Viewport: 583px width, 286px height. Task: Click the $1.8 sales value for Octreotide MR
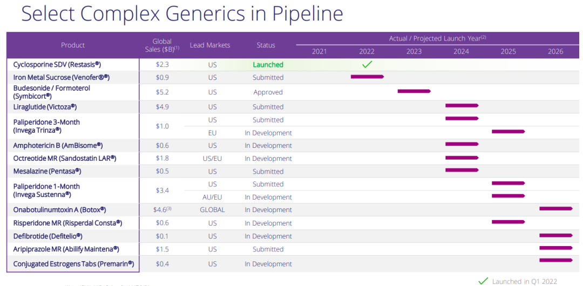coord(162,159)
